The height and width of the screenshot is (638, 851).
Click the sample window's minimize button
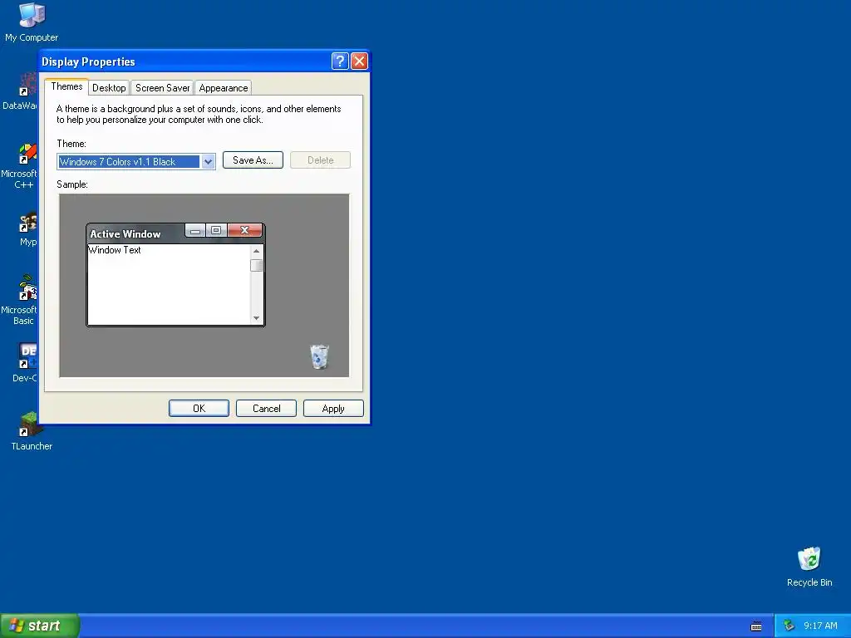(x=194, y=231)
